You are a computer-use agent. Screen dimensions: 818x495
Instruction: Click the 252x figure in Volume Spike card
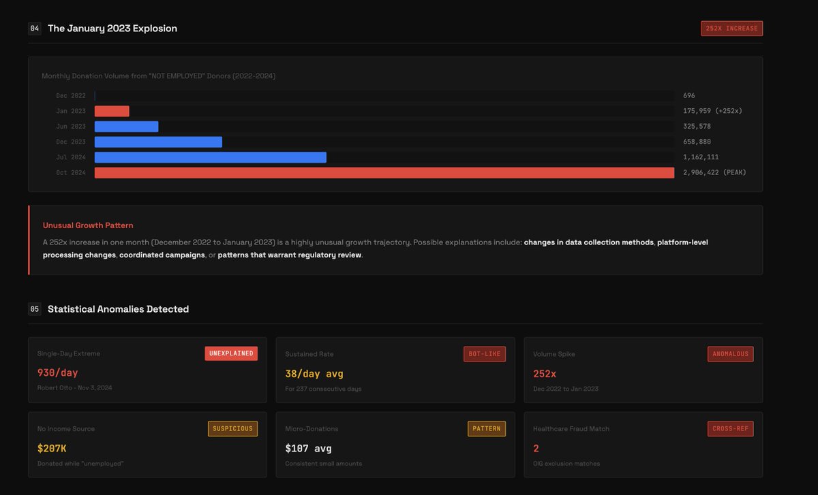[x=545, y=374]
